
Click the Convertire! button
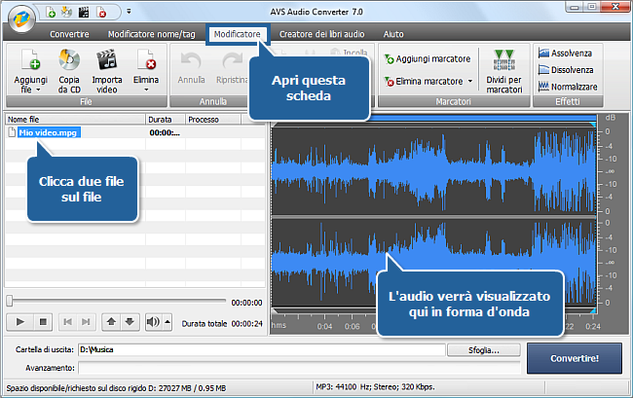(x=576, y=357)
